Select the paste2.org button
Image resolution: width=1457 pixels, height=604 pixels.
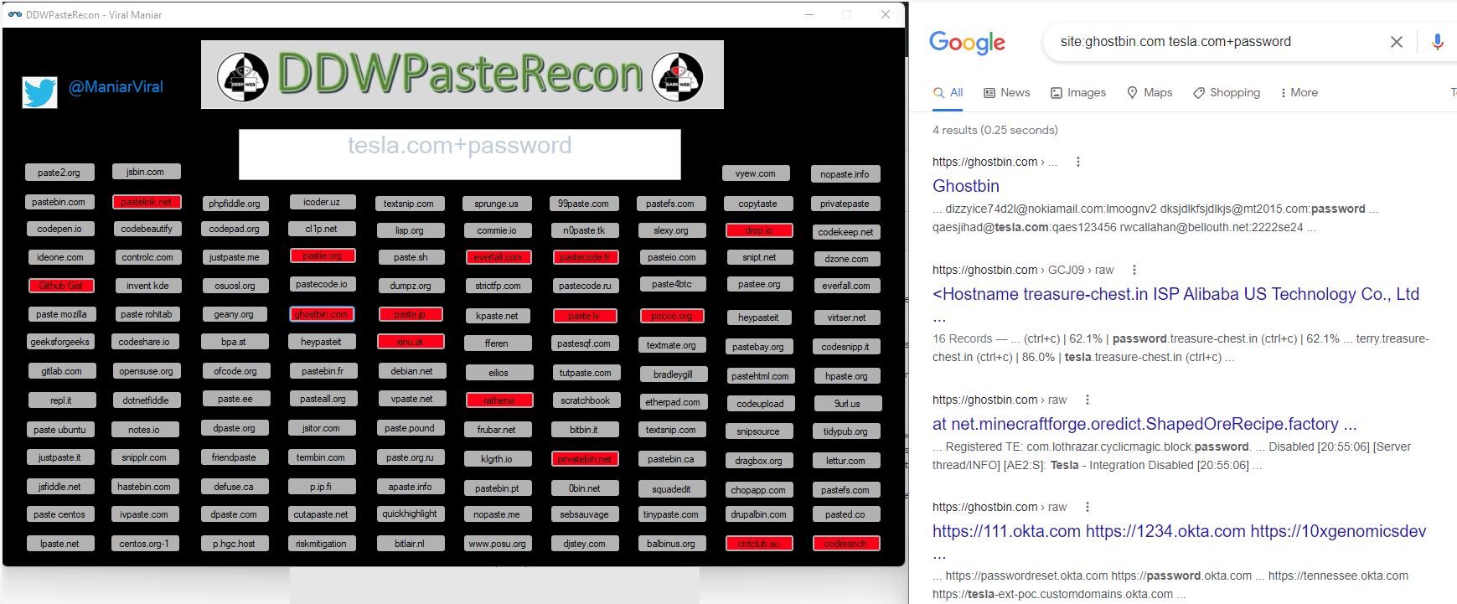[x=59, y=173]
